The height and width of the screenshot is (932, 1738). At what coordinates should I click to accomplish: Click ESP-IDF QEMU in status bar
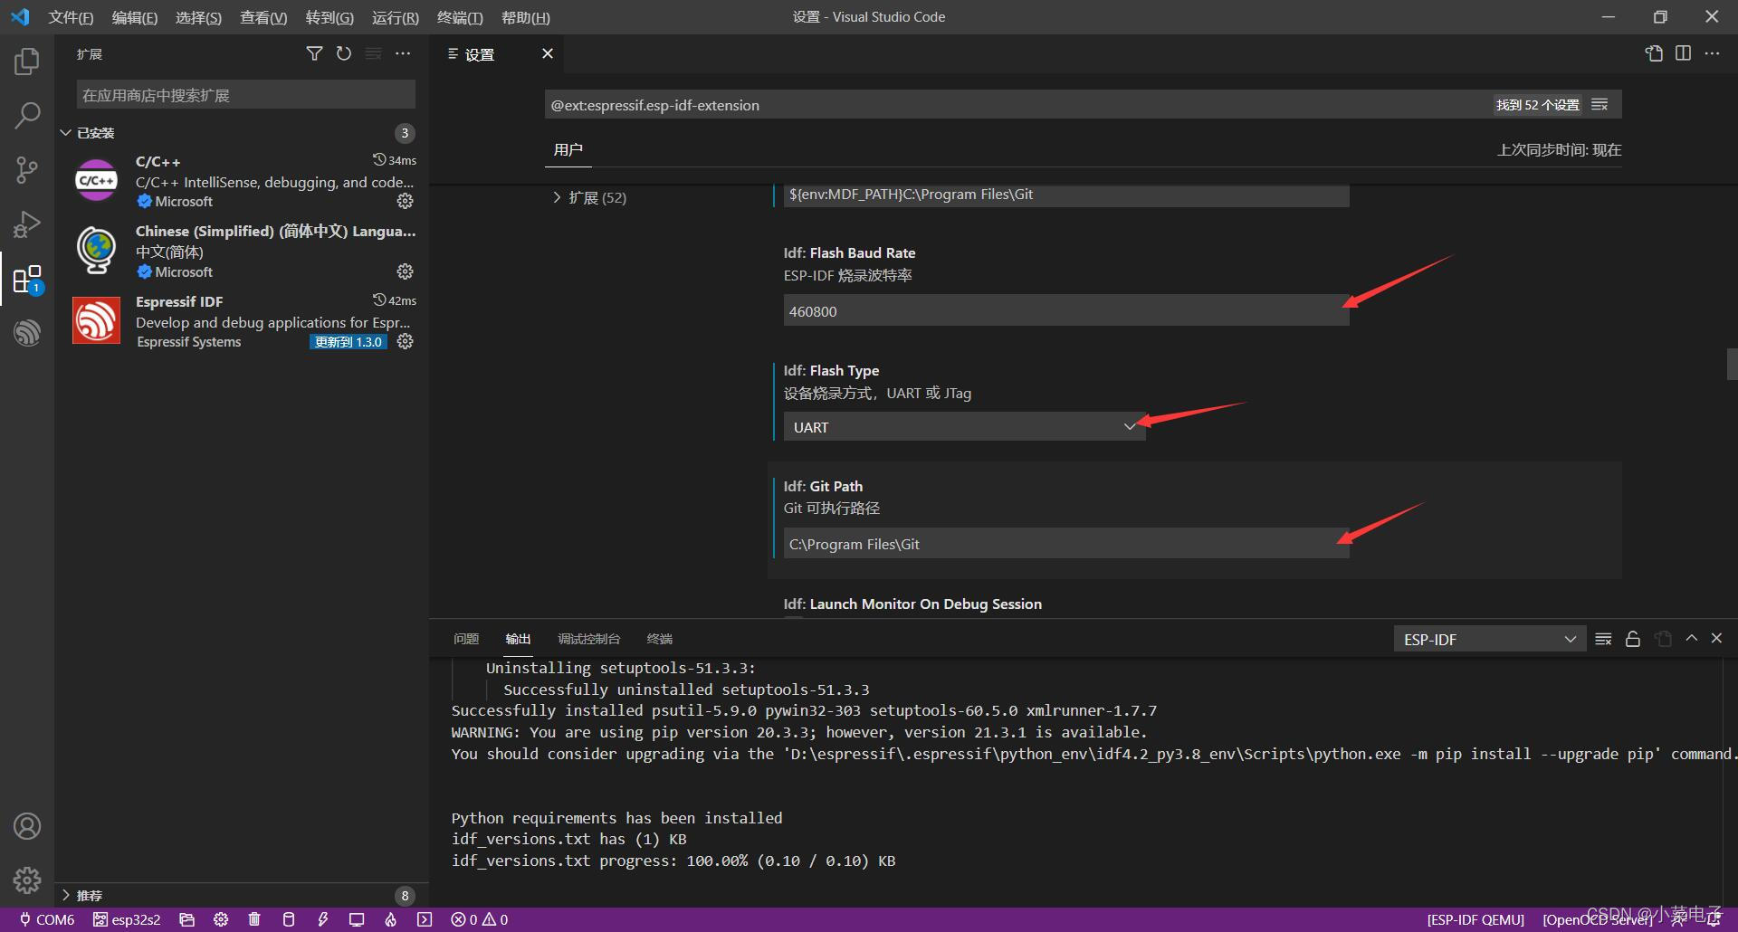[x=1475, y=919]
